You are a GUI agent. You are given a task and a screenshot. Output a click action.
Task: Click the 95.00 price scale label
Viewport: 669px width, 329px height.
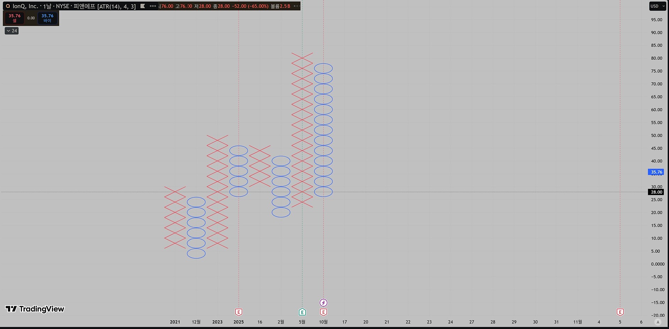pos(656,20)
